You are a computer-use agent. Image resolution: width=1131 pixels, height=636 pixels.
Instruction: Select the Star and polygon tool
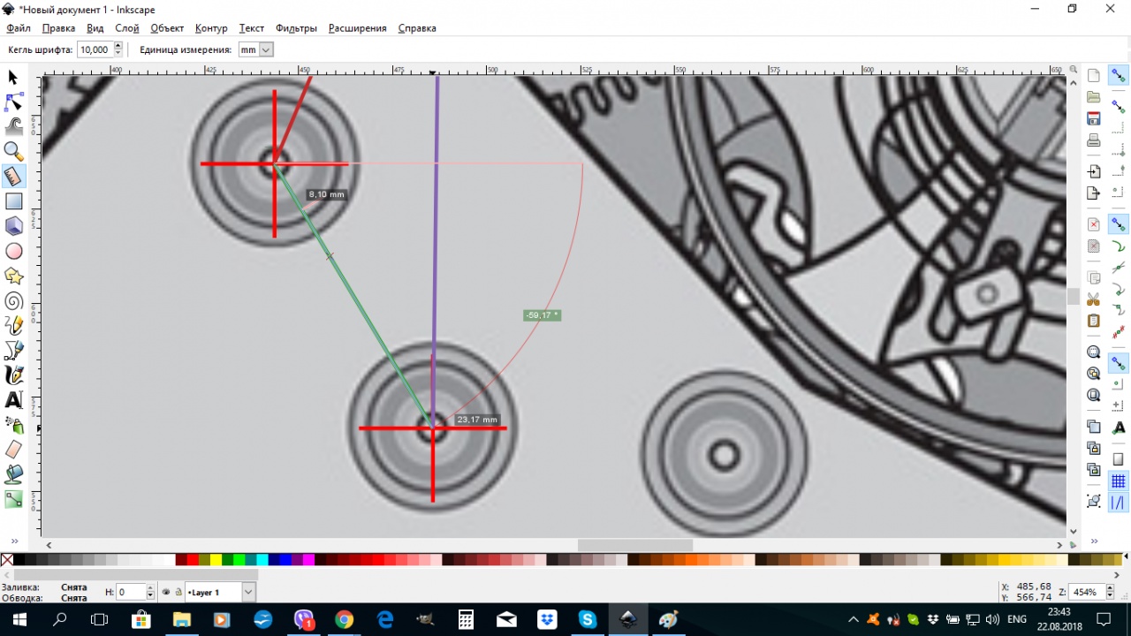pyautogui.click(x=13, y=276)
